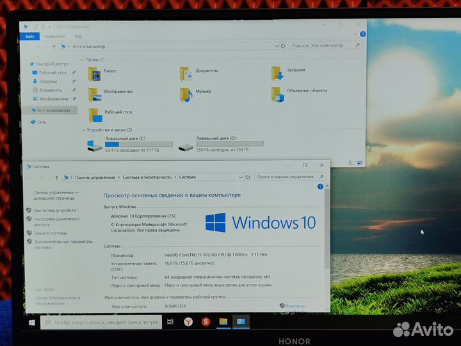Select Этот компьютер in navigation pane
Screen dimensions: 461x346
point(51,110)
